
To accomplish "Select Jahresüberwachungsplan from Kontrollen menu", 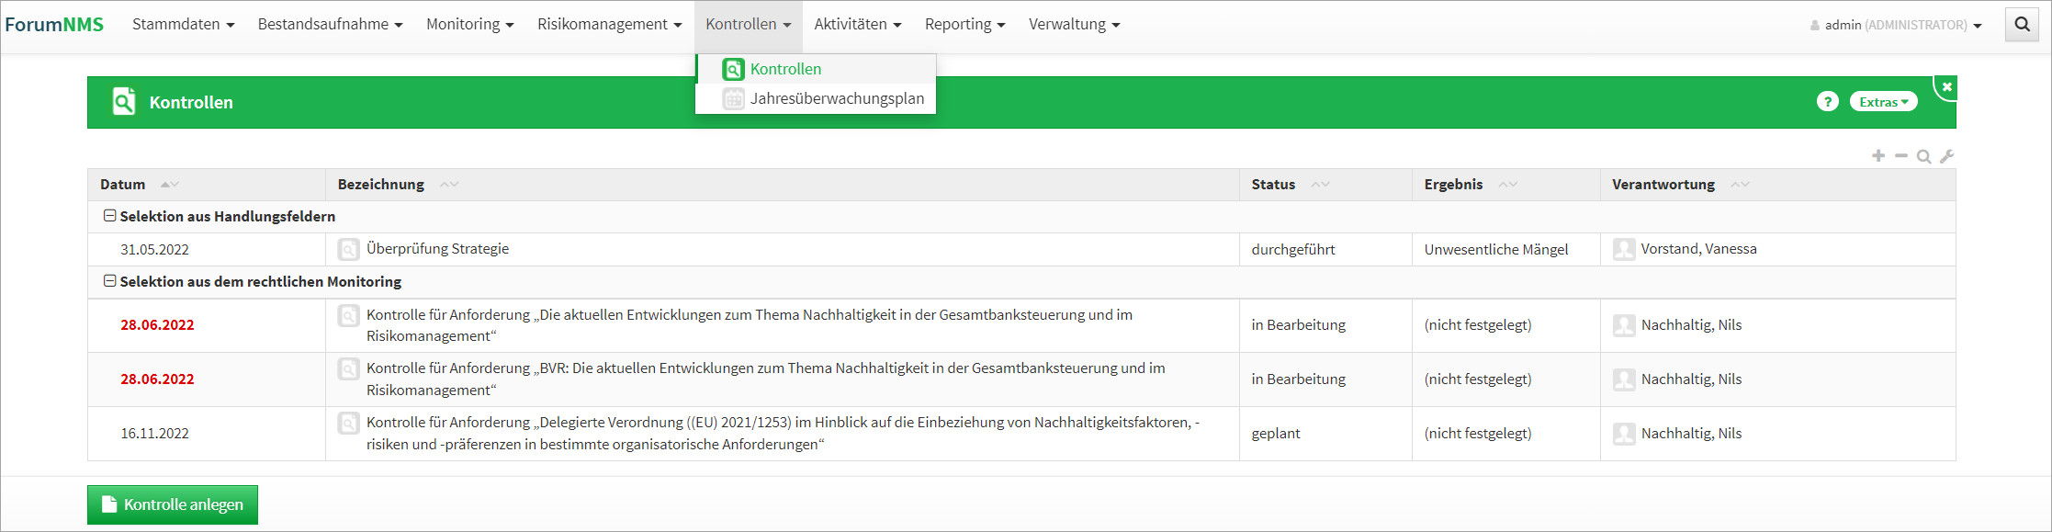I will (x=836, y=98).
